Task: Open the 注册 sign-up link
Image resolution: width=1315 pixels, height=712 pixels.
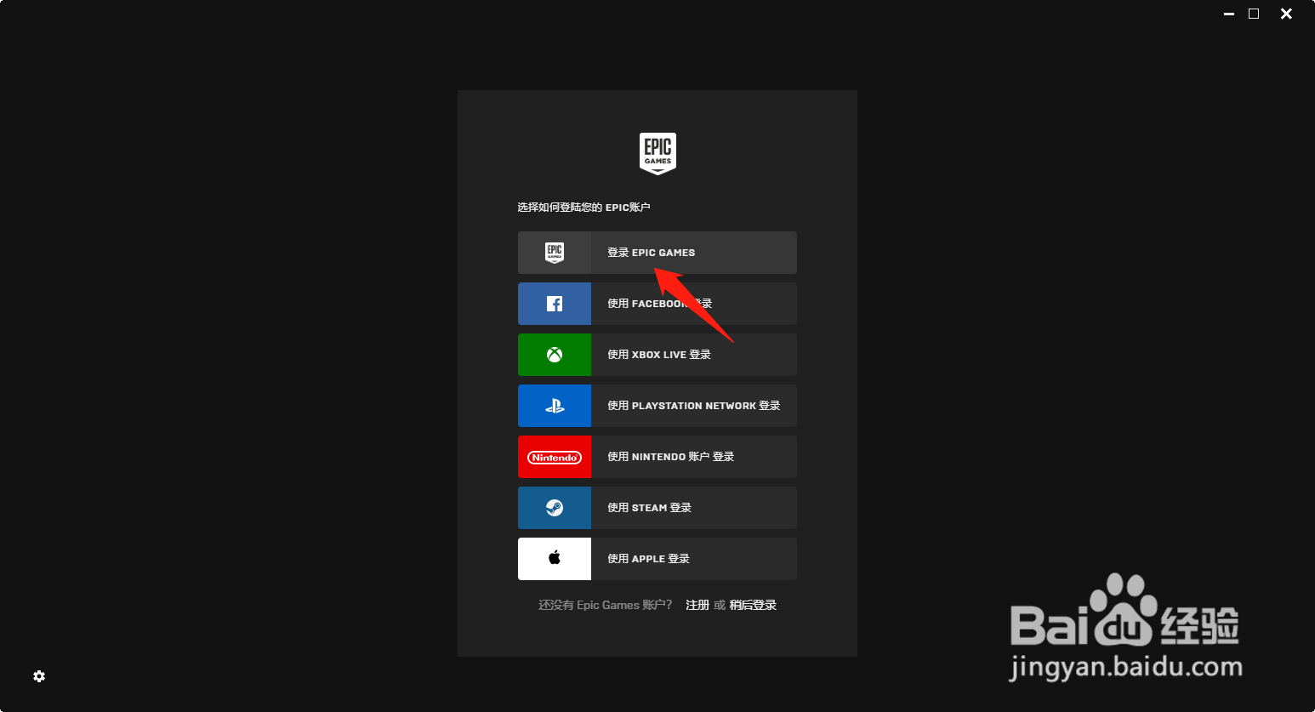Action: click(x=697, y=605)
